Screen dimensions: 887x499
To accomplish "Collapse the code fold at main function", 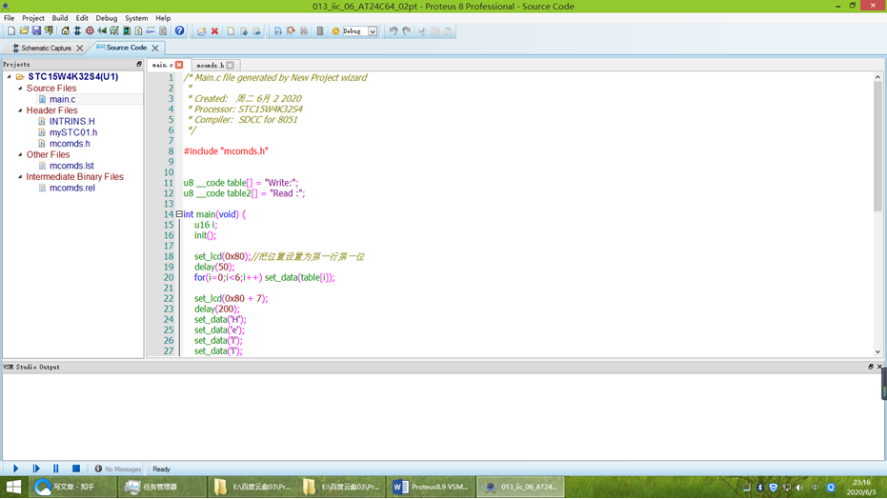I will click(x=179, y=214).
